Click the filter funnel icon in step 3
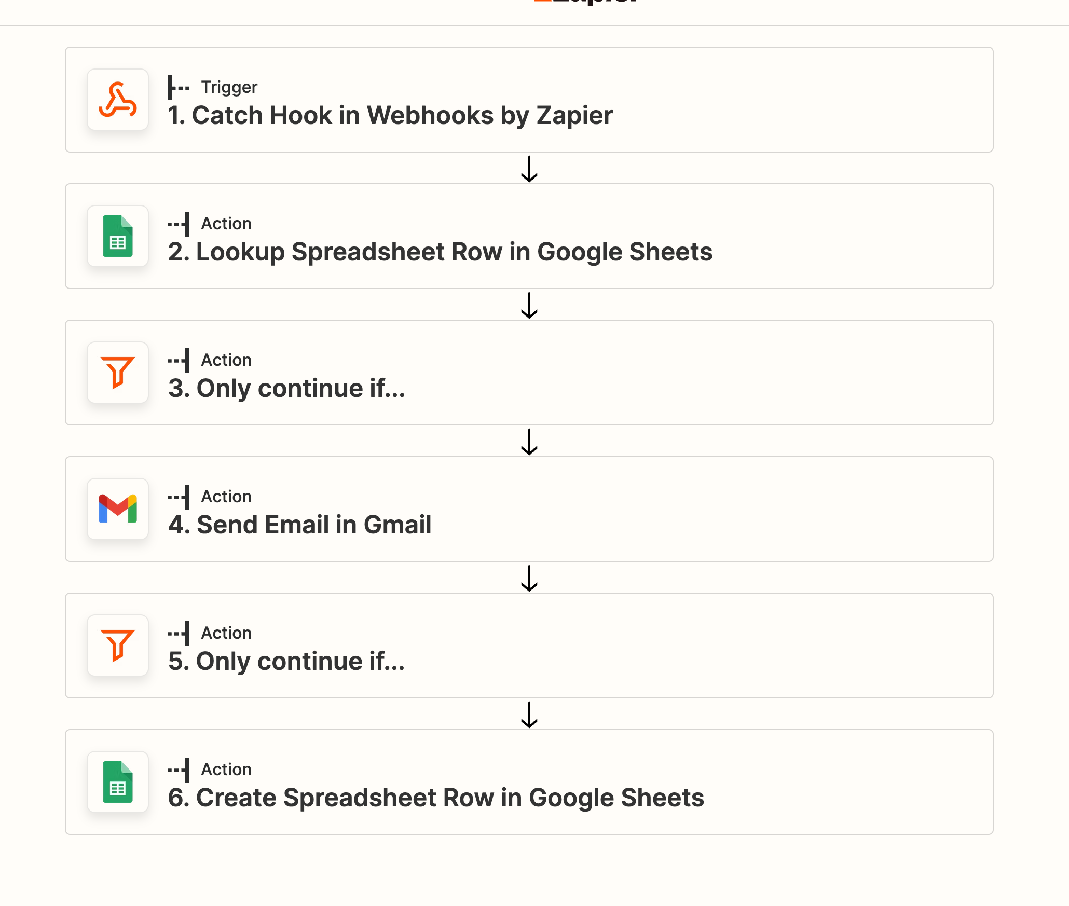This screenshot has width=1069, height=906. pyautogui.click(x=118, y=373)
